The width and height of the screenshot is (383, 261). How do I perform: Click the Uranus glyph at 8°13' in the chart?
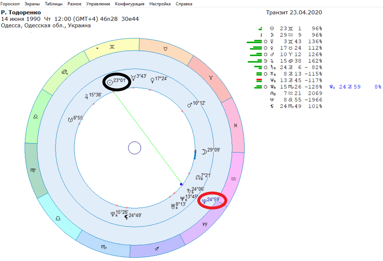point(173,206)
